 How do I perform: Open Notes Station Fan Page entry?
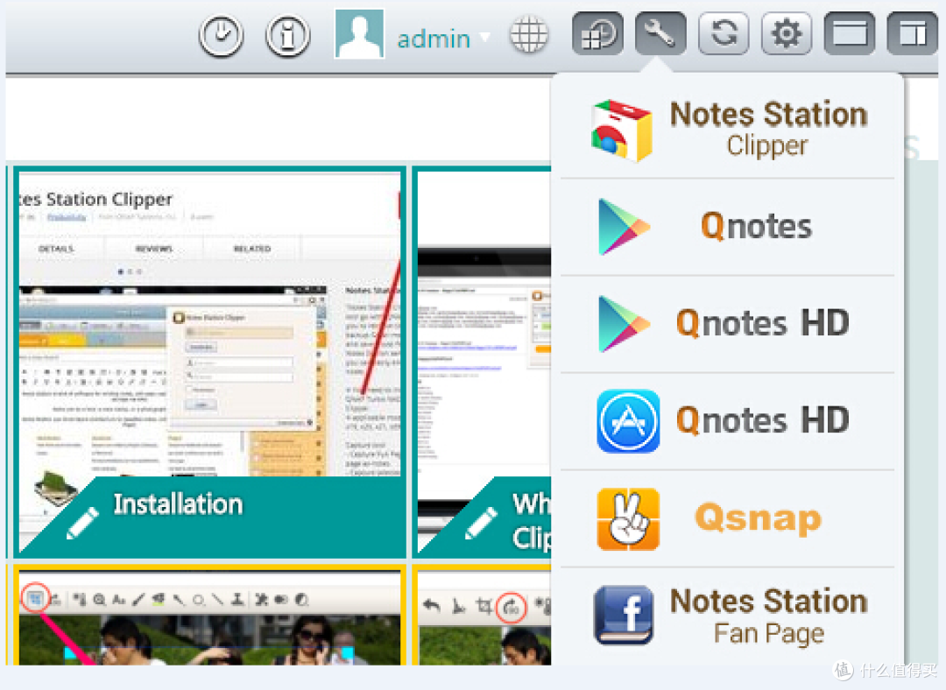(727, 616)
